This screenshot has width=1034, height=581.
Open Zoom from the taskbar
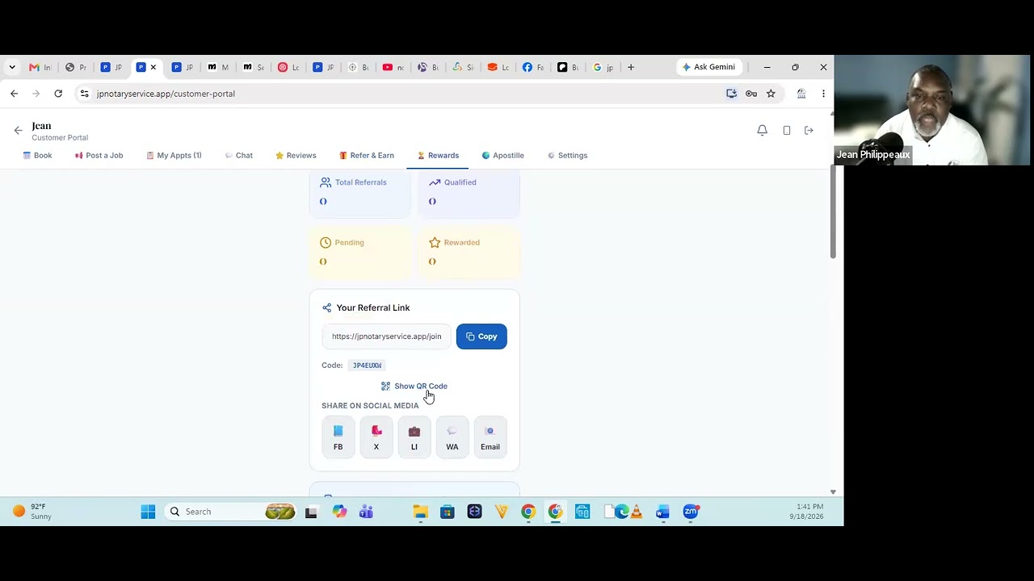click(691, 512)
